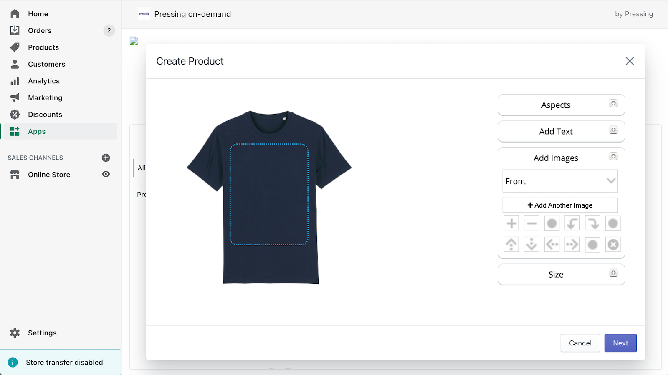Viewport: 668px width, 375px height.
Task: Toggle Online Store eye preview icon
Action: [106, 174]
